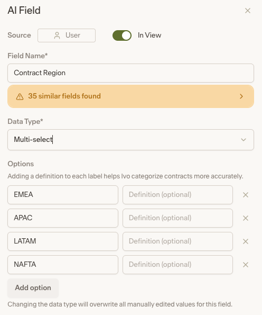Click the Add option button
This screenshot has height=315, width=262.
(x=33, y=287)
